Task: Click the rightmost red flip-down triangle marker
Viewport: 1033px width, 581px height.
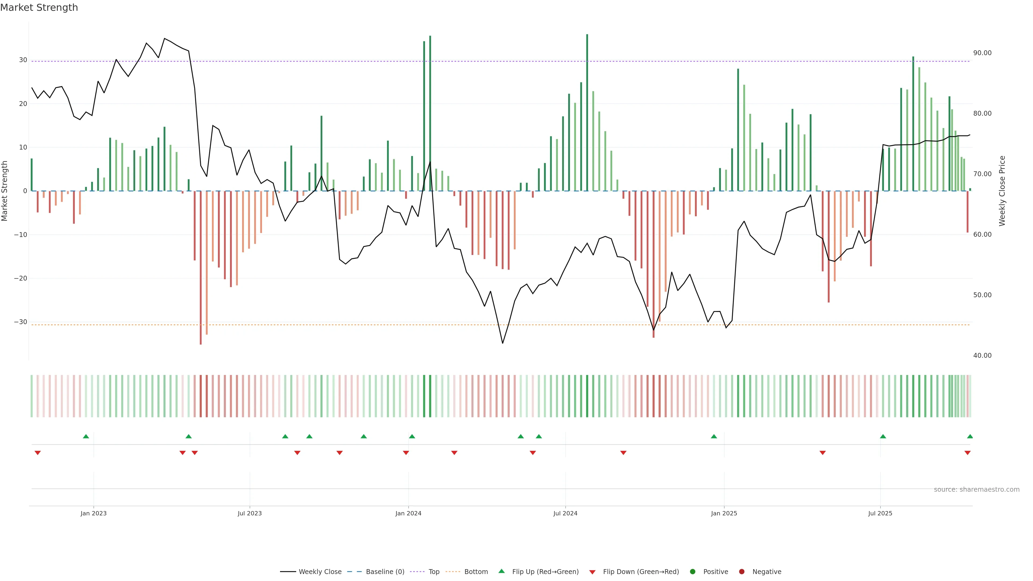Action: tap(967, 453)
